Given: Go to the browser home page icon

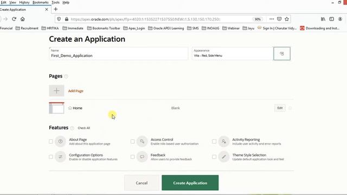Looking at the screenshot, I should point(23,19).
